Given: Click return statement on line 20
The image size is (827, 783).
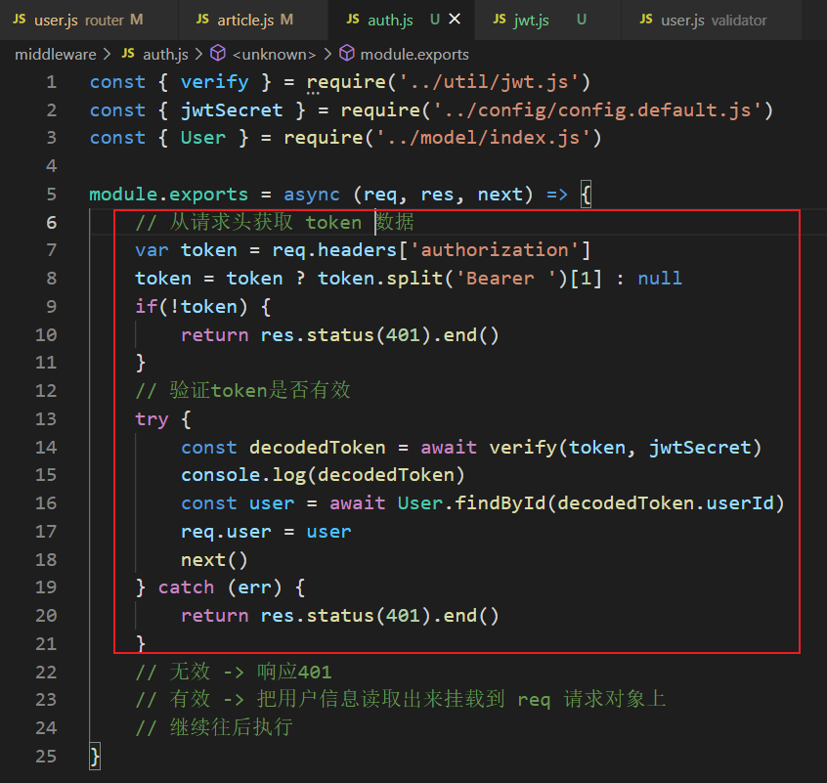Looking at the screenshot, I should tap(339, 616).
